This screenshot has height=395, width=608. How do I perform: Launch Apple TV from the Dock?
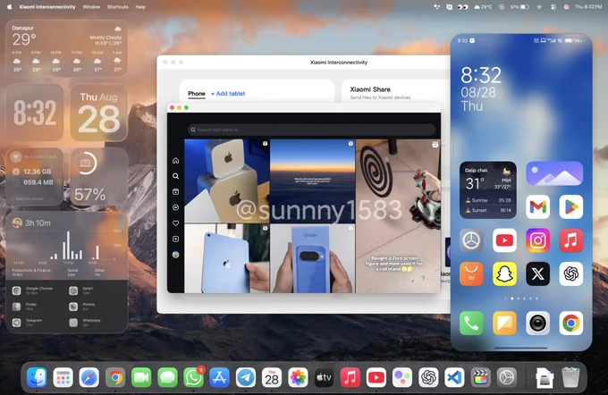pyautogui.click(x=324, y=377)
